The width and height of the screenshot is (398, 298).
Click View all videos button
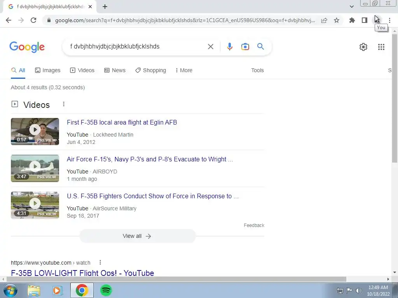pyautogui.click(x=137, y=236)
